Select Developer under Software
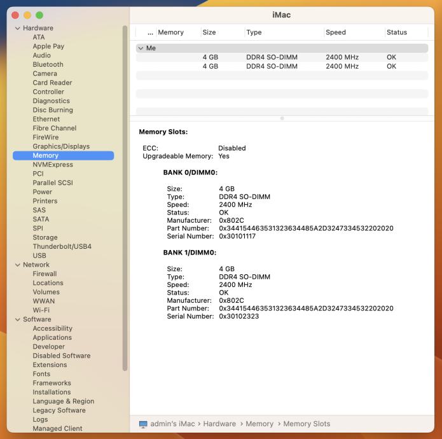The image size is (442, 439). (49, 347)
